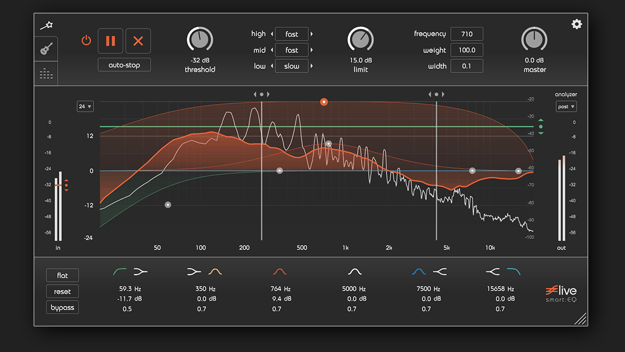Click the orange input threshold marker
Image resolution: width=625 pixels, height=352 pixels.
click(66, 185)
